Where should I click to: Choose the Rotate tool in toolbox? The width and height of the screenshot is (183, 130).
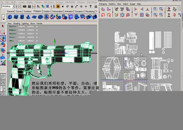coord(3,45)
